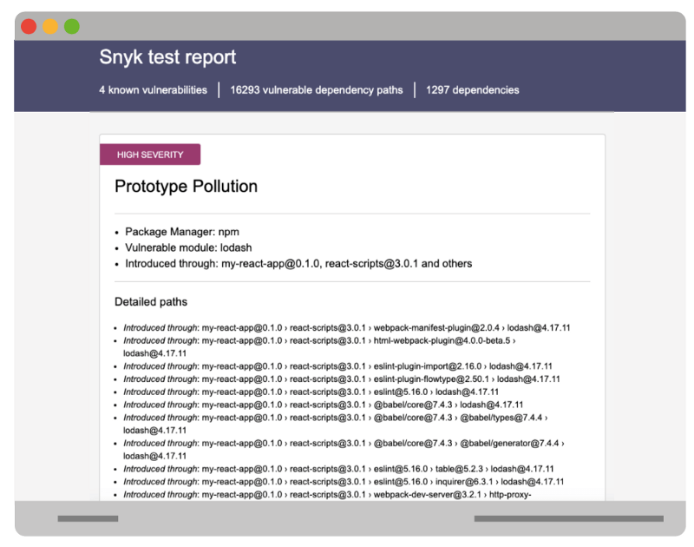Click the eslint-plugin-flowtype@2.50.1 path row
Image resolution: width=694 pixels, height=547 pixels.
click(x=342, y=379)
